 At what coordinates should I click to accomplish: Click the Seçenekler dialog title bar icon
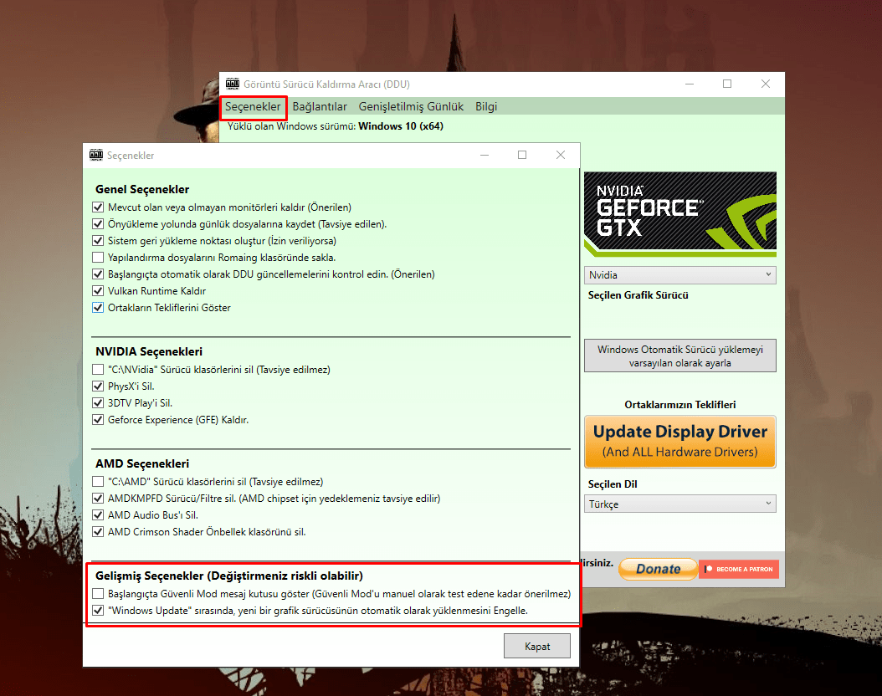(96, 155)
